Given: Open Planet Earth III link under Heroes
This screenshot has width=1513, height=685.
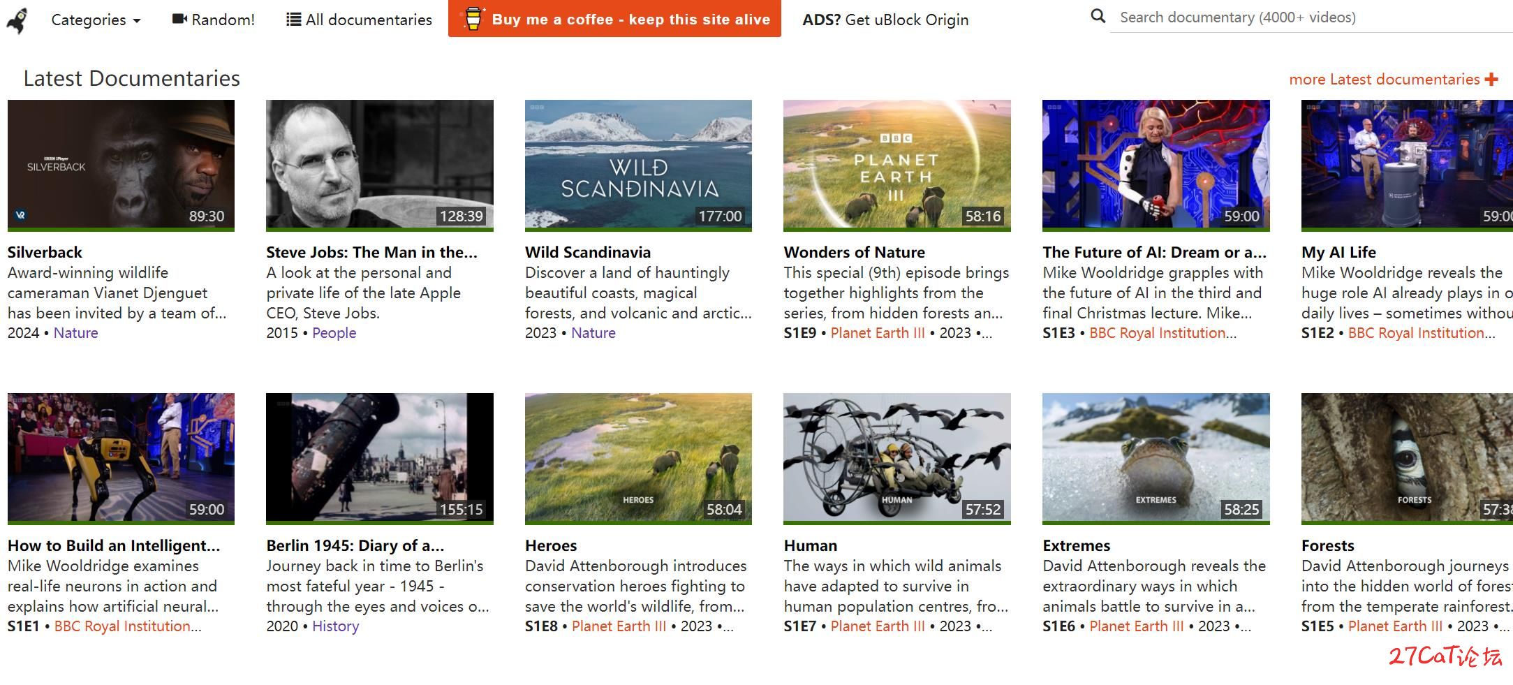Looking at the screenshot, I should tap(619, 626).
